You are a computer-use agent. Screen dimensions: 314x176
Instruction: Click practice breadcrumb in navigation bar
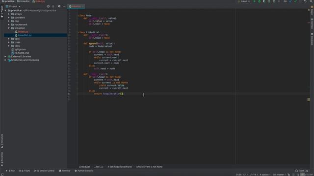coord(8,1)
